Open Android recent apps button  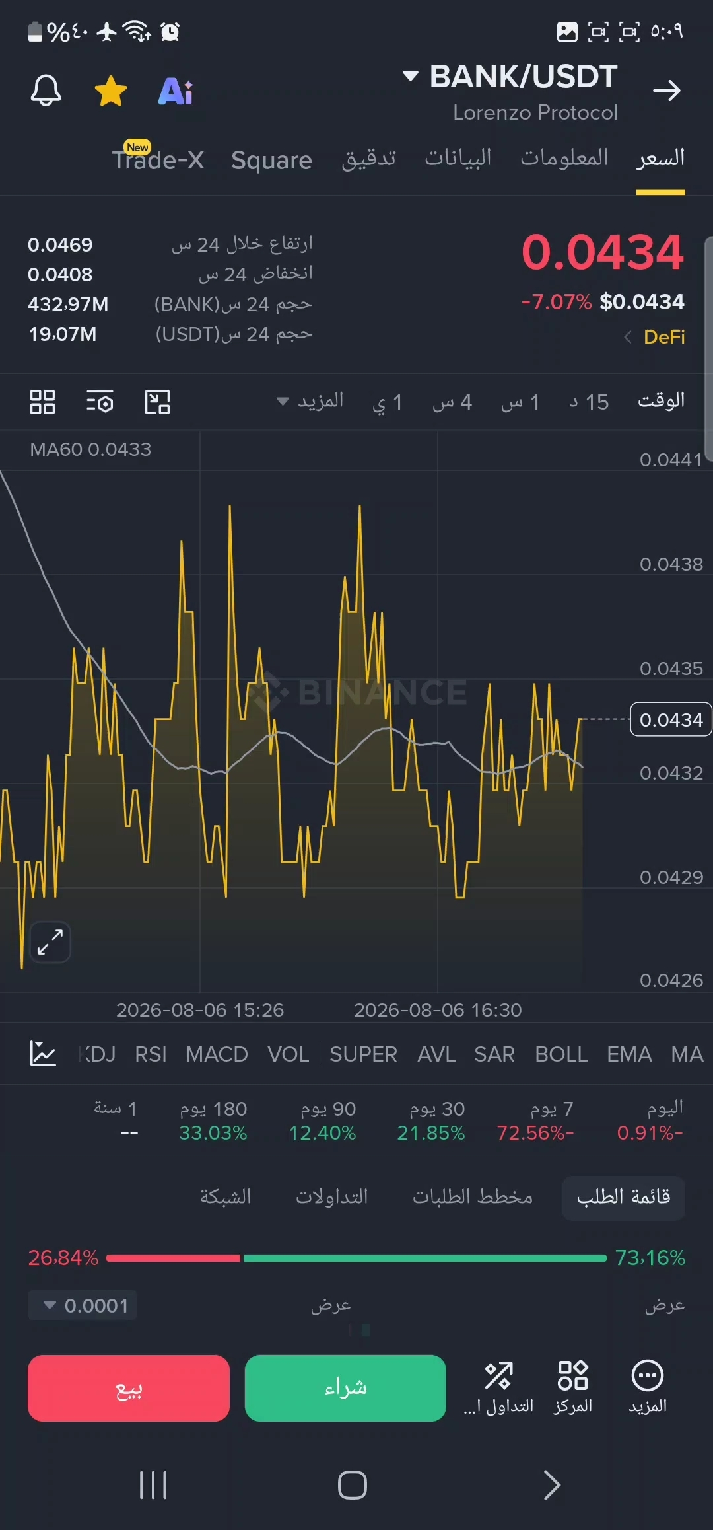153,1485
